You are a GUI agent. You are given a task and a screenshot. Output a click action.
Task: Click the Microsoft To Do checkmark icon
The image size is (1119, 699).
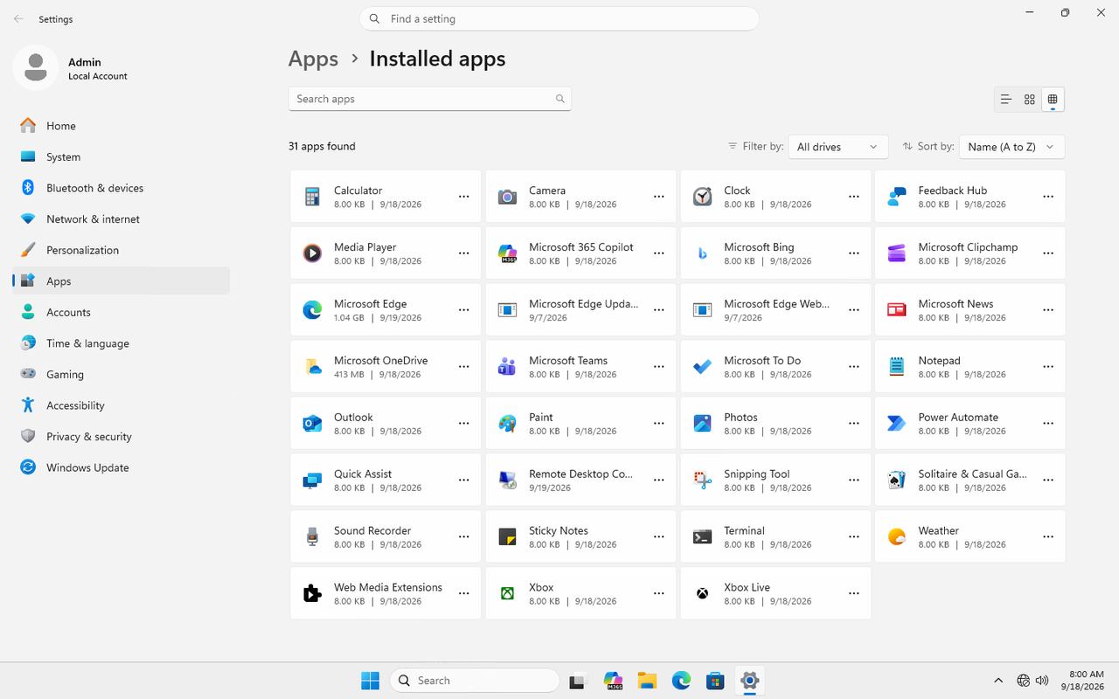[702, 367]
